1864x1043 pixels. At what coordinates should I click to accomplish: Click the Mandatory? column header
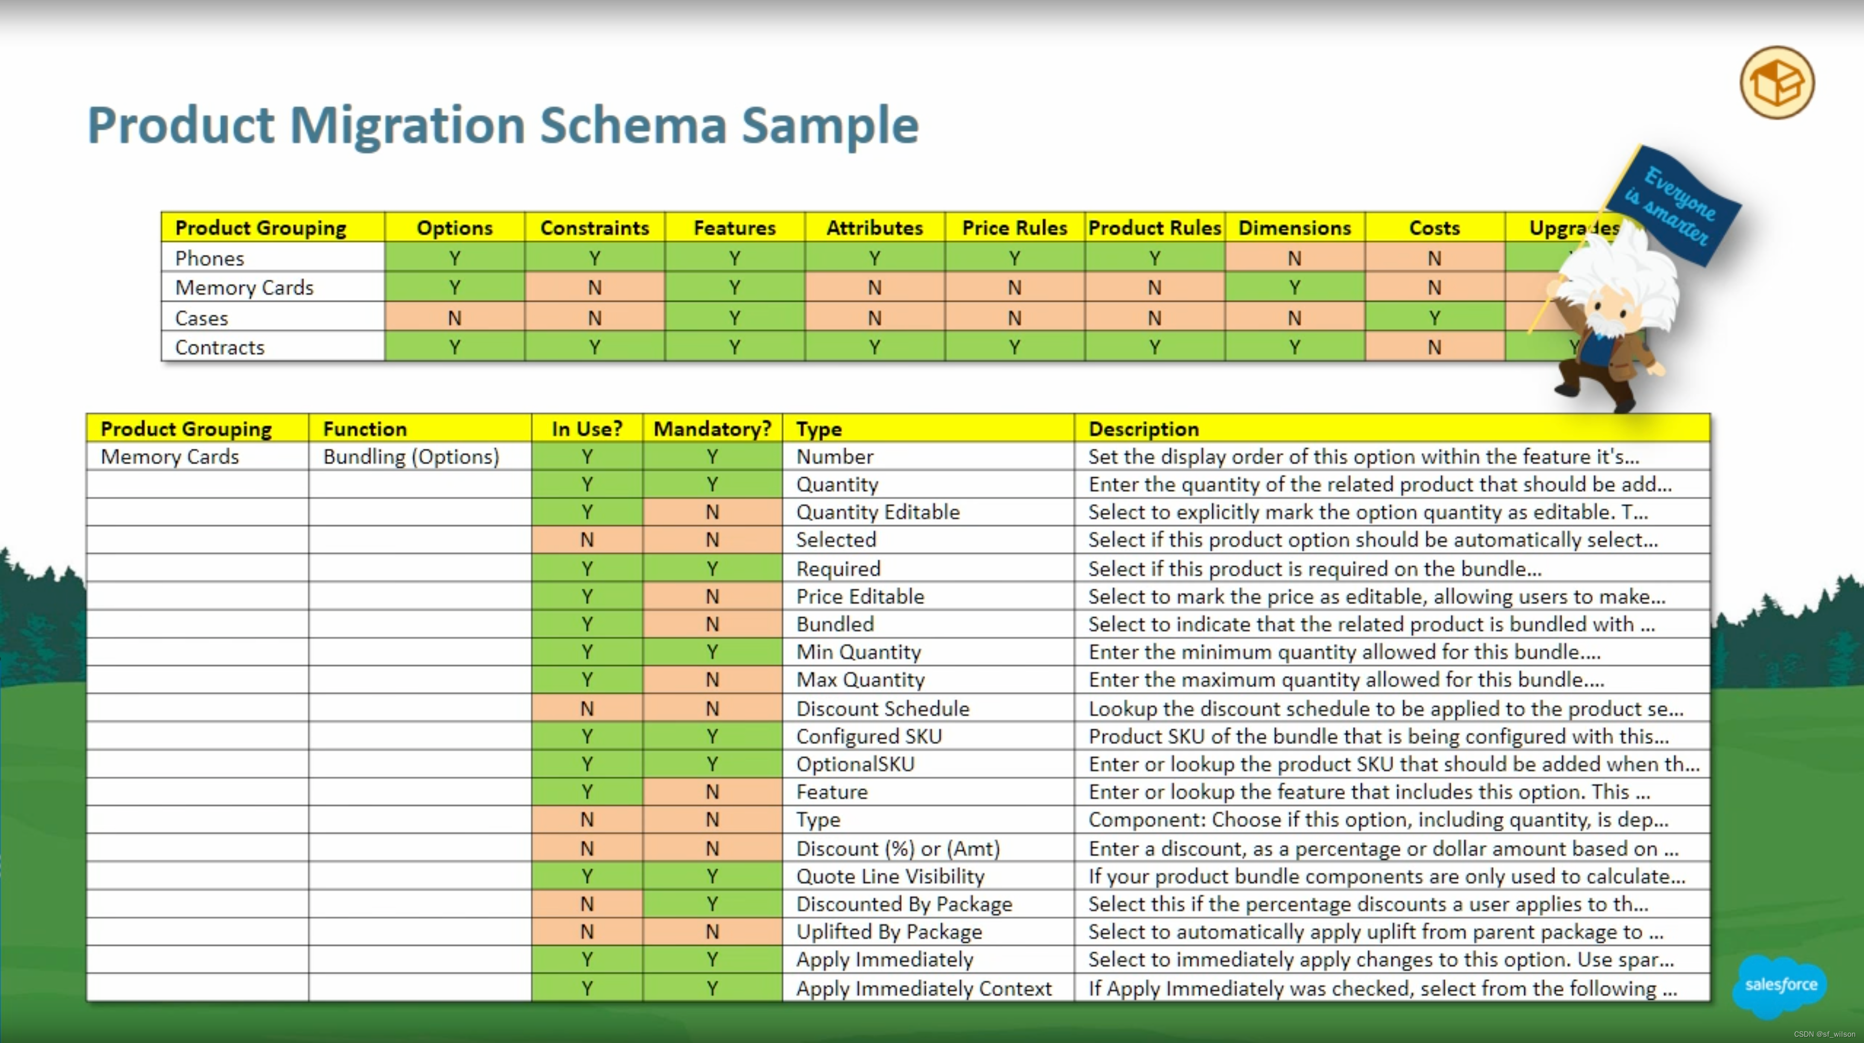tap(712, 429)
